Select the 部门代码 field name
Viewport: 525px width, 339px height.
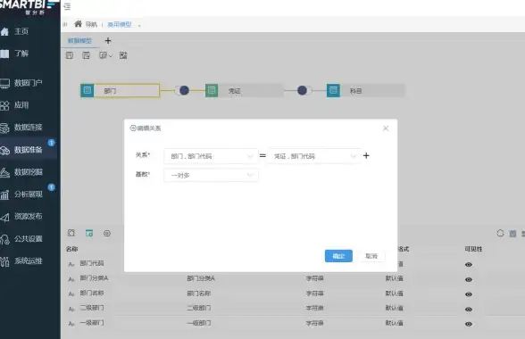point(92,263)
